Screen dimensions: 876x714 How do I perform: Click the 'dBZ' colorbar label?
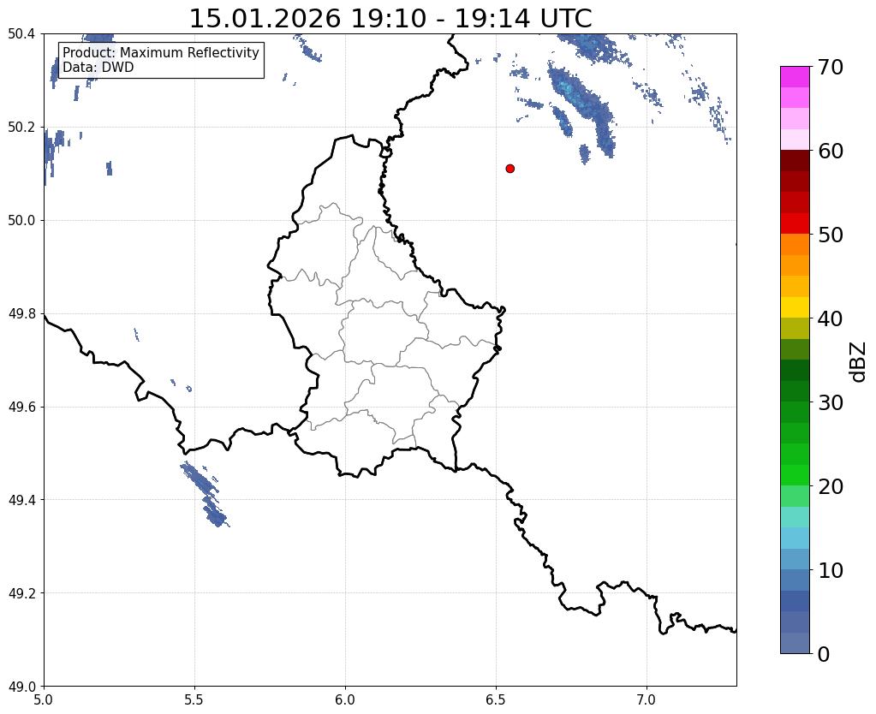point(859,362)
